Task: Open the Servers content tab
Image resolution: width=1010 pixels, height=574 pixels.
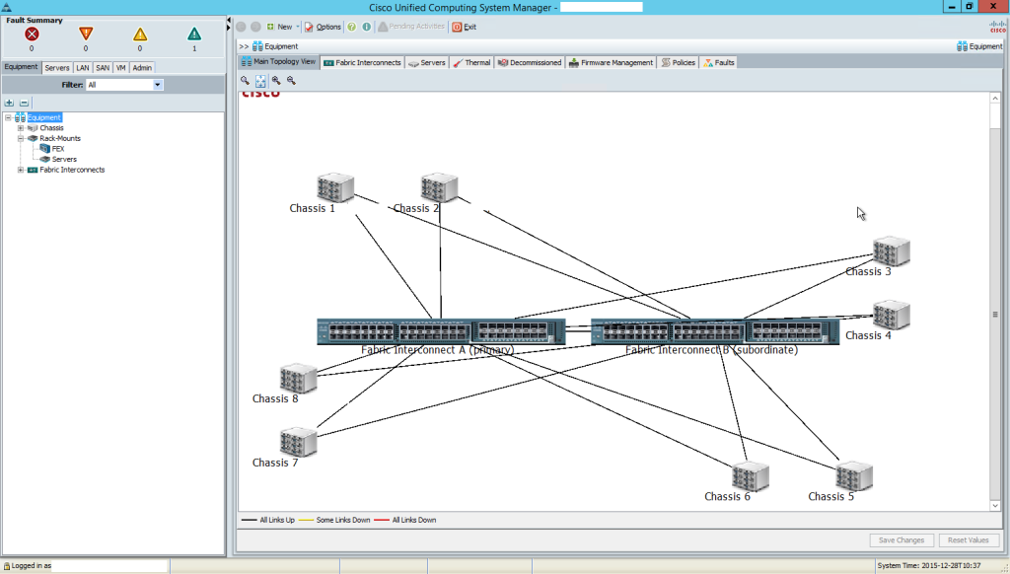Action: pos(426,62)
